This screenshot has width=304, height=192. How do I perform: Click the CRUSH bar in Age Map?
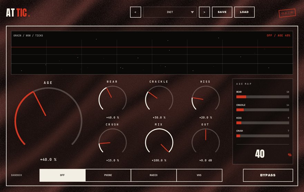(263, 136)
